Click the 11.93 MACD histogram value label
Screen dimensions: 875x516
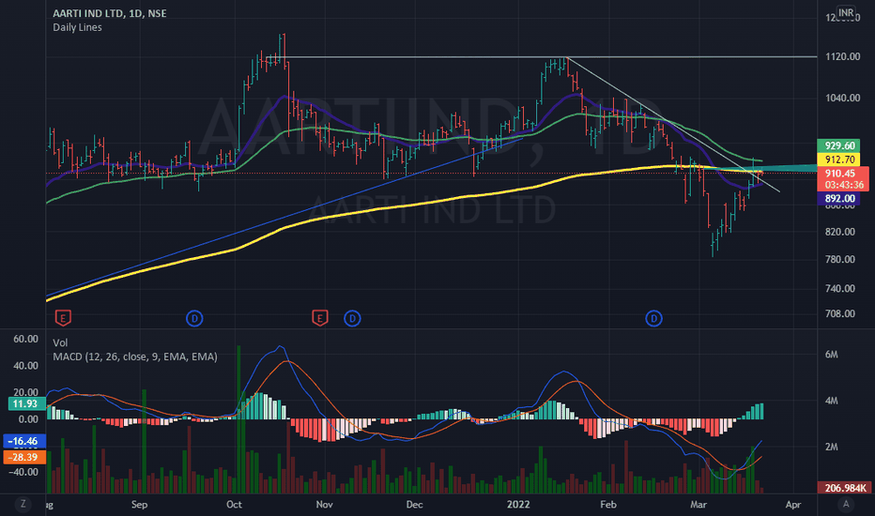[26, 403]
